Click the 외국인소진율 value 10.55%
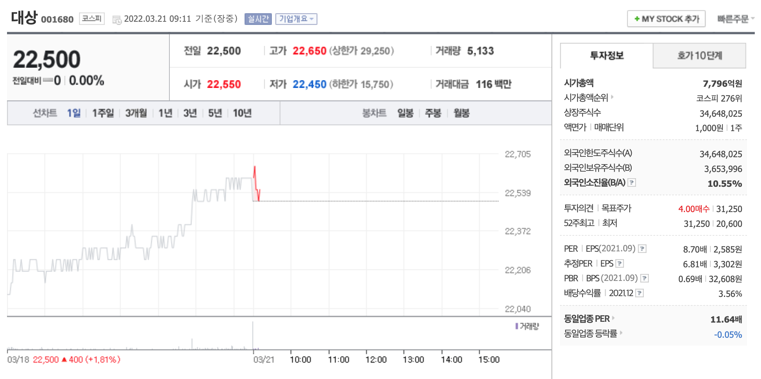 (x=725, y=184)
